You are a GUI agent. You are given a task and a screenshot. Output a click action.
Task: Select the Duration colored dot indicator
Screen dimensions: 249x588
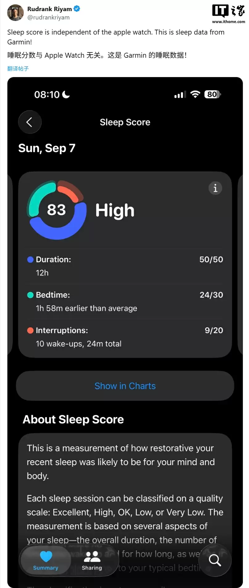[x=30, y=259]
